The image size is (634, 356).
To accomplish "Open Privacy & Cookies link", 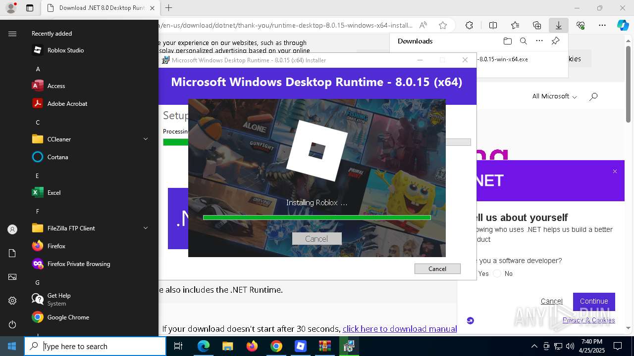I will coord(588,320).
